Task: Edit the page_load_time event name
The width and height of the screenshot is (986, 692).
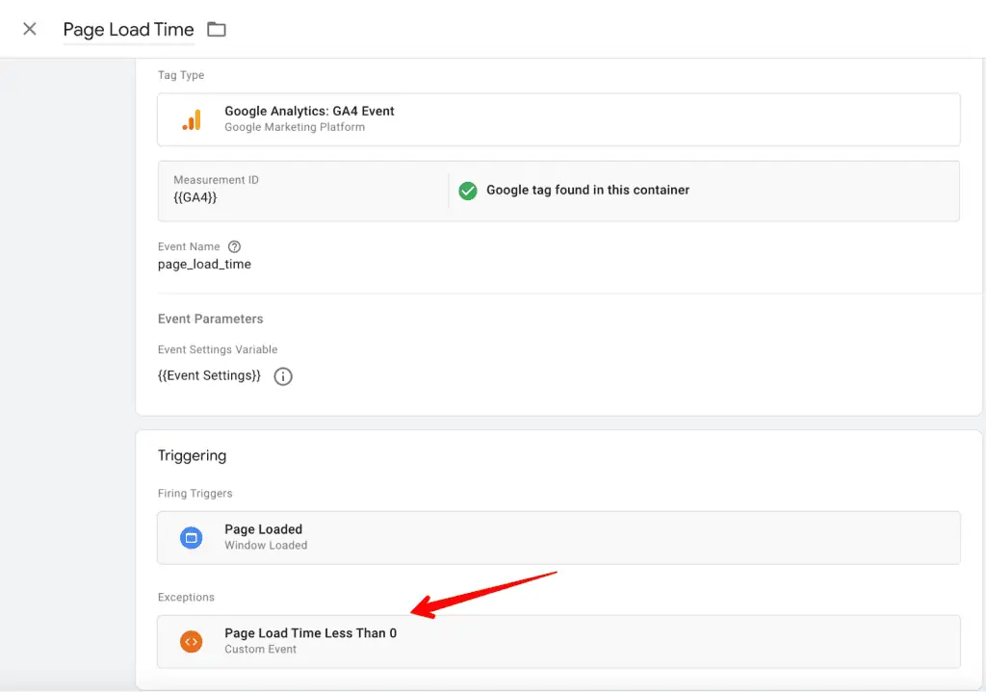Action: tap(204, 264)
